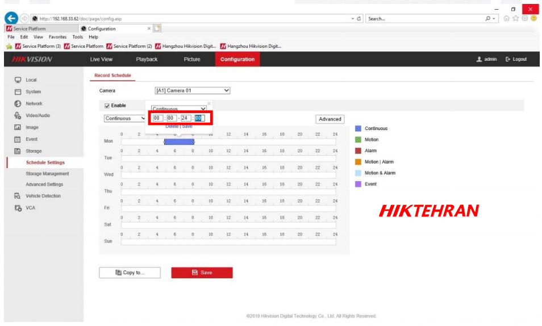Click the Vehicle Detection icon in the sidebar

tap(18, 196)
